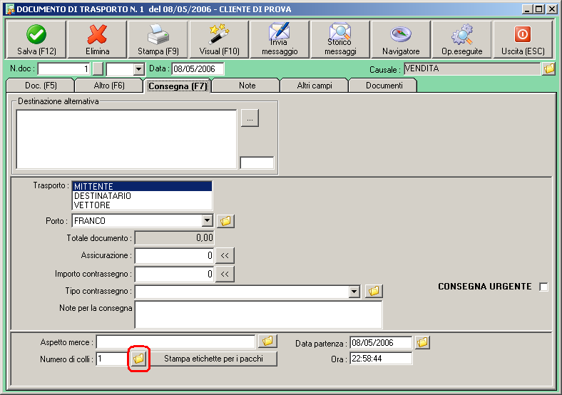562x395 pixels.
Task: Click the Invia messaggio envelope button
Action: [x=280, y=39]
